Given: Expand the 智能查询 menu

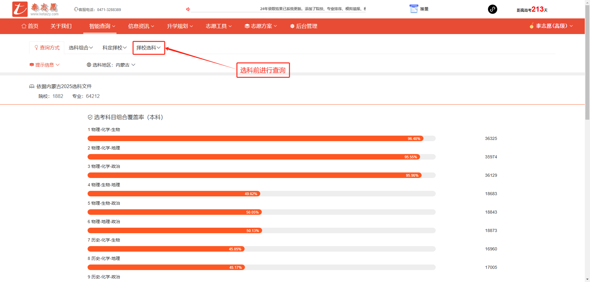Looking at the screenshot, I should pos(102,26).
